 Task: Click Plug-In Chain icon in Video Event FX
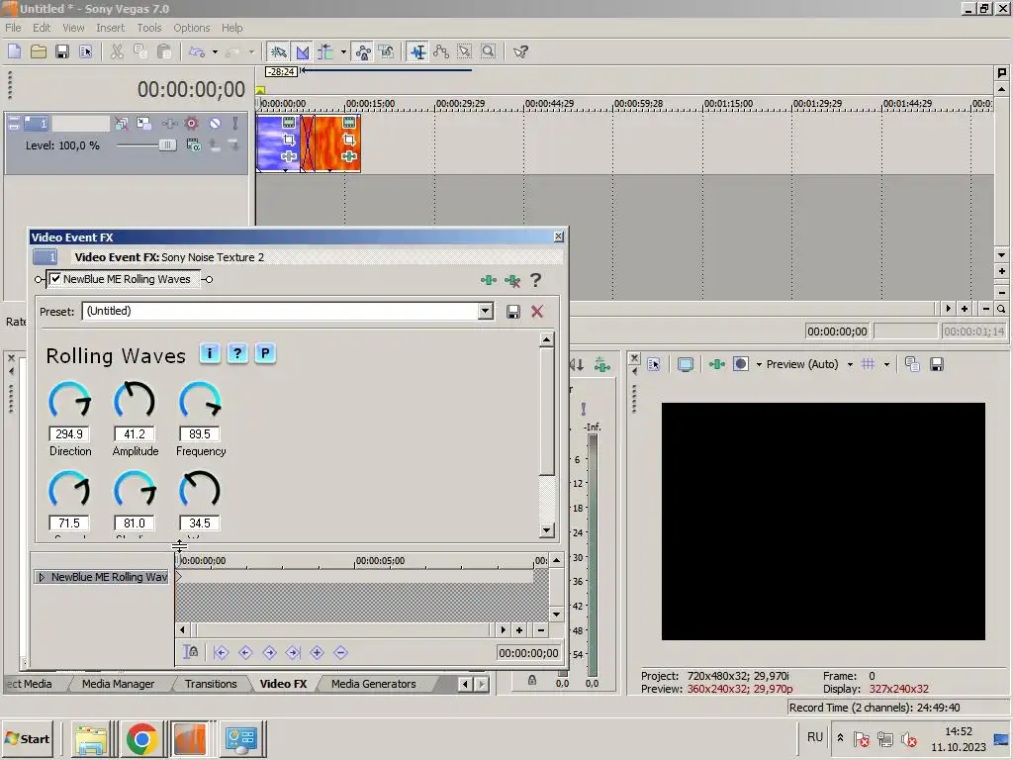[x=489, y=280]
